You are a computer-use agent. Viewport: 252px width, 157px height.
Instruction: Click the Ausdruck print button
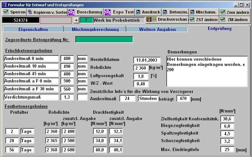(x=148, y=12)
